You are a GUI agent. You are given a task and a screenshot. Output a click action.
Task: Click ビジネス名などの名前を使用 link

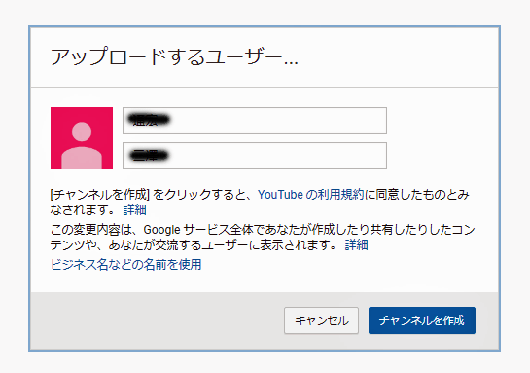126,264
